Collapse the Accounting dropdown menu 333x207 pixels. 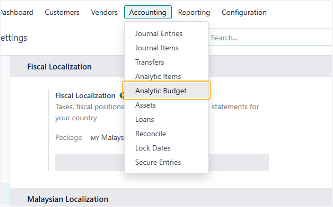coord(148,12)
